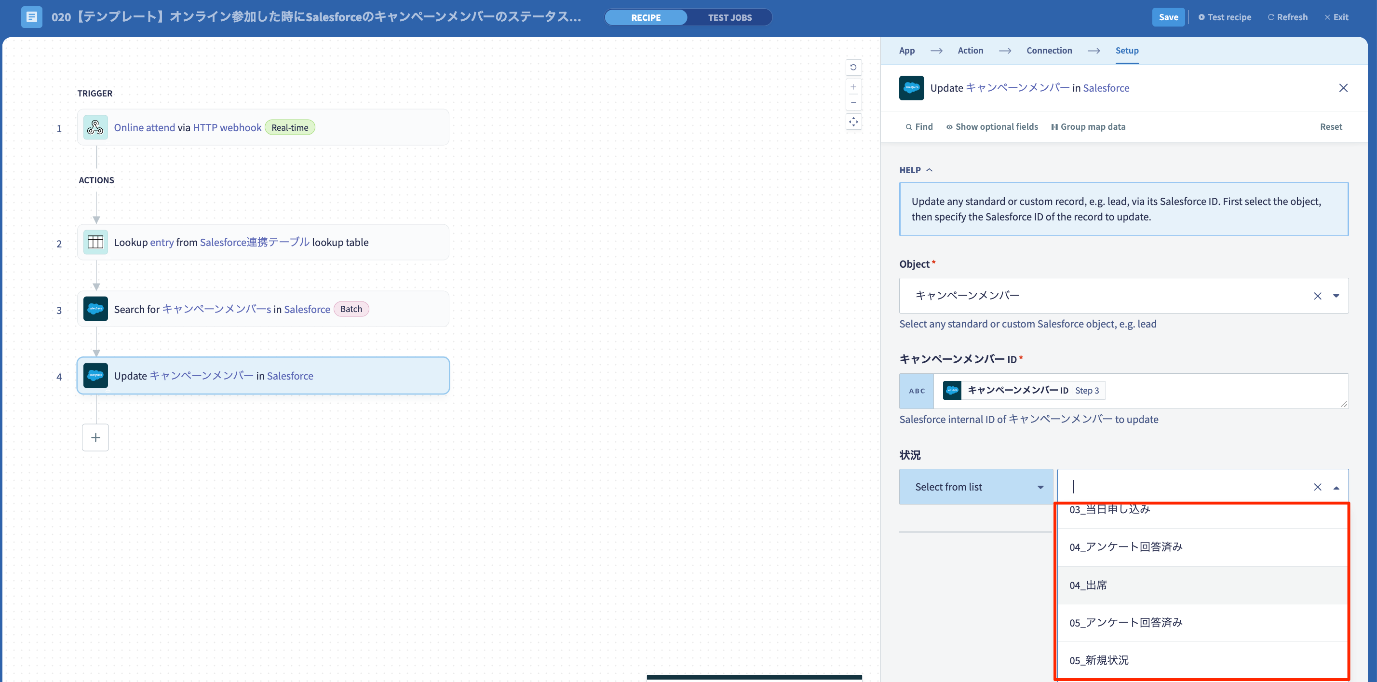Exit the recipe editor

click(1336, 17)
